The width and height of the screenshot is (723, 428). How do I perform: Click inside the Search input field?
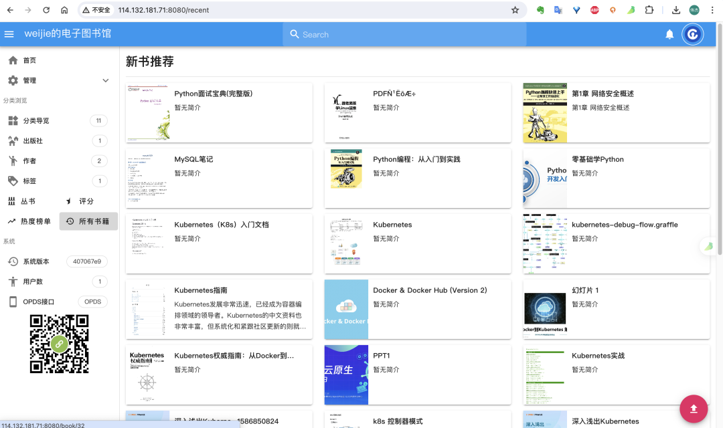coord(402,34)
